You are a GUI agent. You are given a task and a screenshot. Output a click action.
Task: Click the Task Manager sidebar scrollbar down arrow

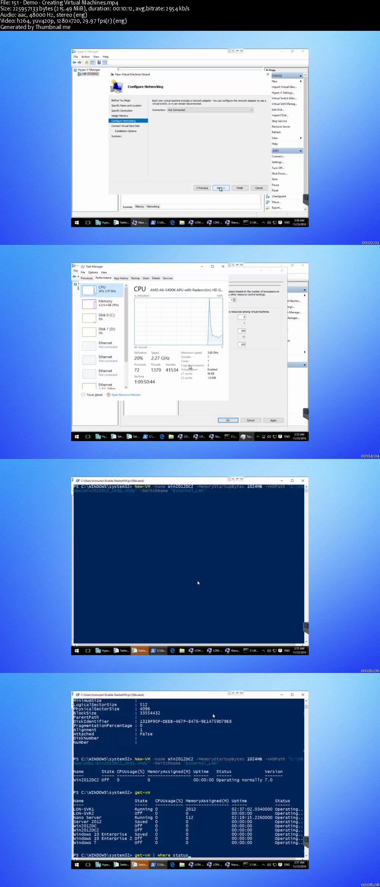point(126,387)
